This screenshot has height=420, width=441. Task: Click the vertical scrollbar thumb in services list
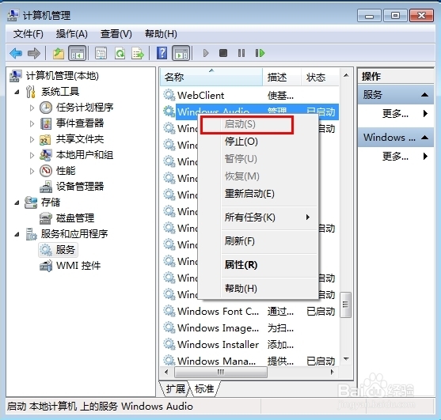click(346, 305)
